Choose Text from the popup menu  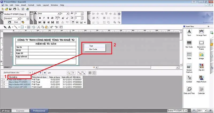(95, 46)
